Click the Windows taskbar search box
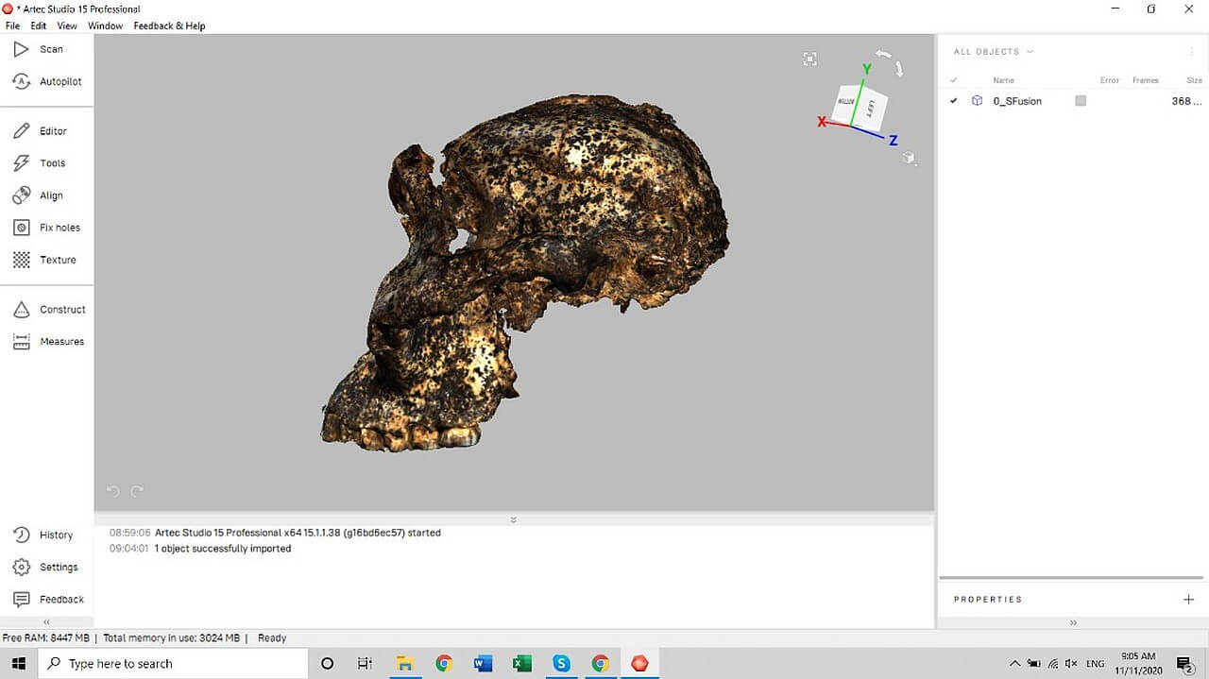 point(175,664)
